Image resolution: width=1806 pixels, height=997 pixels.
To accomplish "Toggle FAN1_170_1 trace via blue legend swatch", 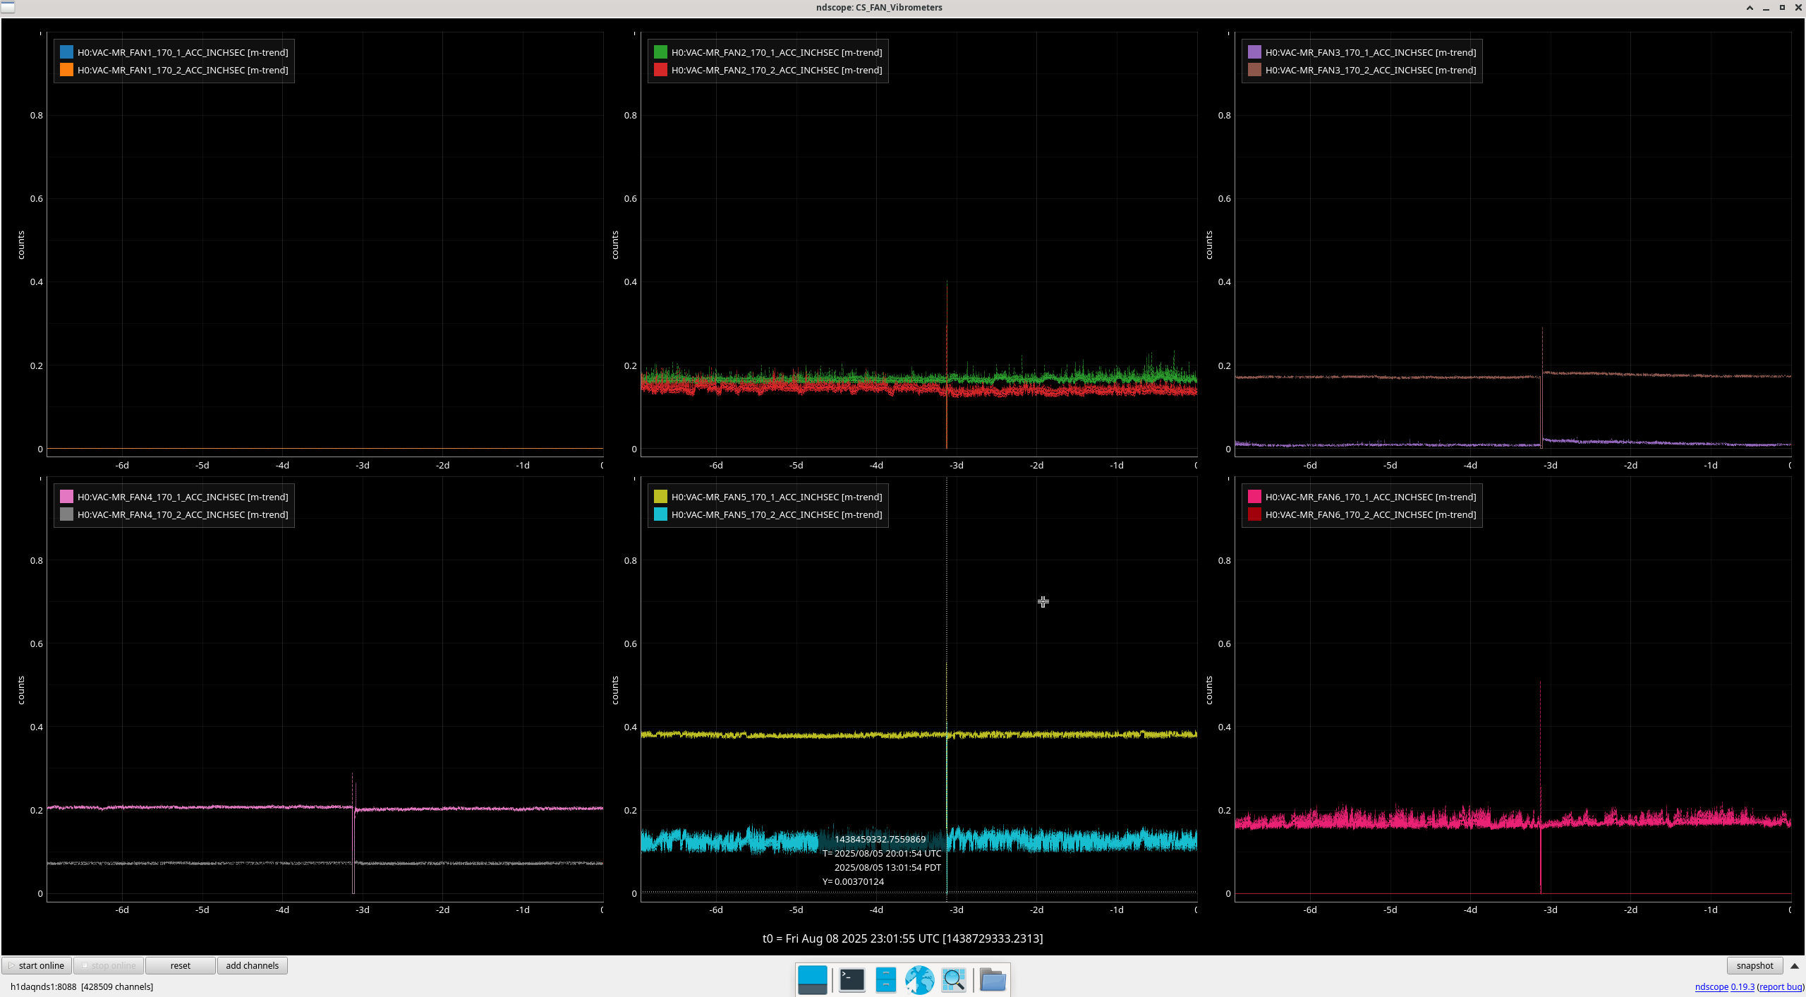I will pyautogui.click(x=66, y=52).
